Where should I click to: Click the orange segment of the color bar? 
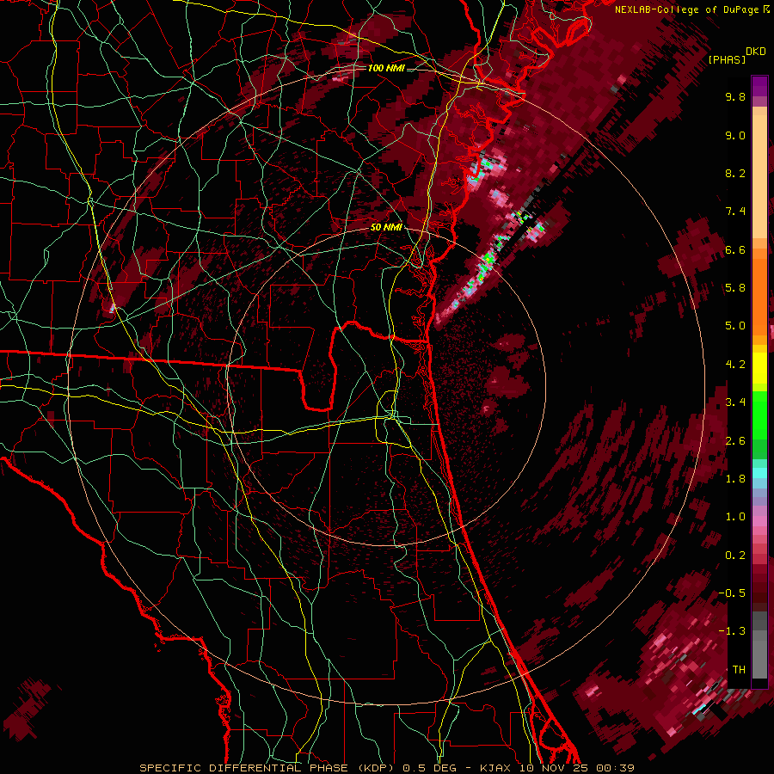tap(759, 292)
